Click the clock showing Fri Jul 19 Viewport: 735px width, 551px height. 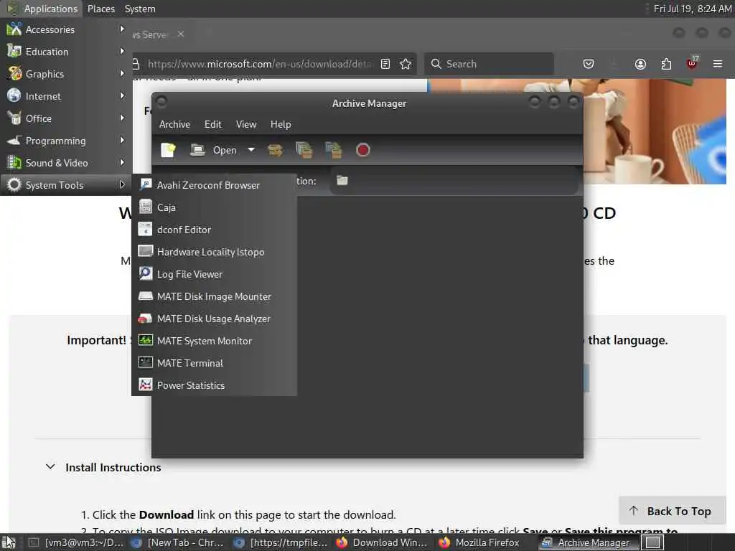(x=692, y=9)
